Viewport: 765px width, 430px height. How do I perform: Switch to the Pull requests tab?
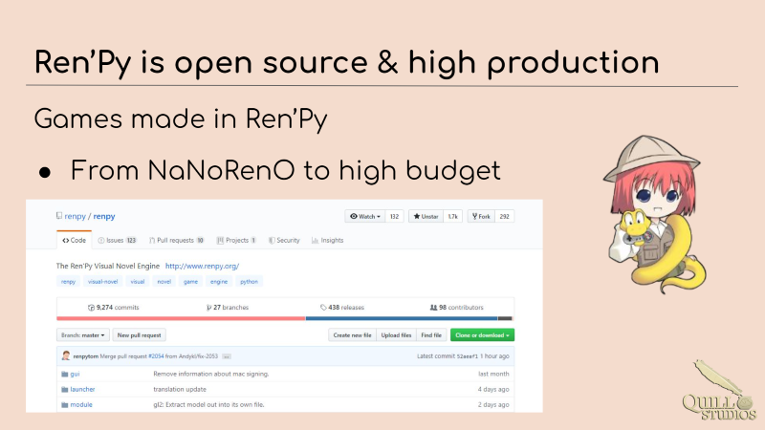coord(177,241)
